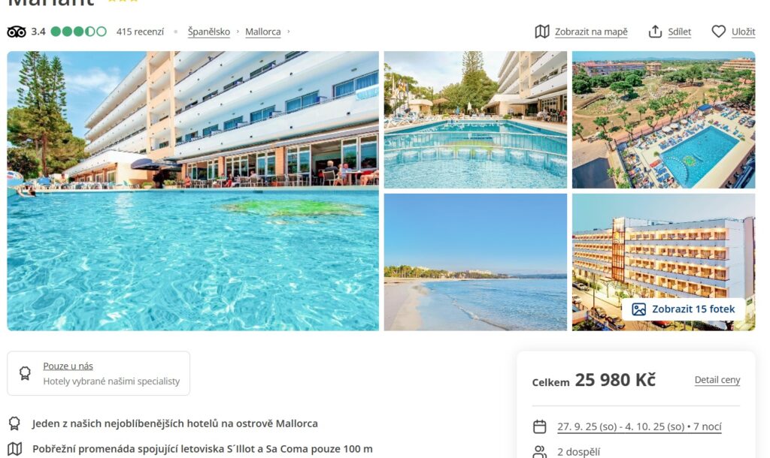
Task: Click the share upload icon
Action: 655,32
